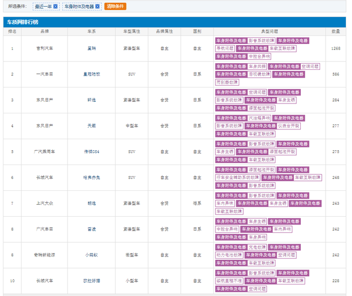Viewport: 352px width, 296px height.
Task: Click the count value 284
Action: pyautogui.click(x=336, y=100)
